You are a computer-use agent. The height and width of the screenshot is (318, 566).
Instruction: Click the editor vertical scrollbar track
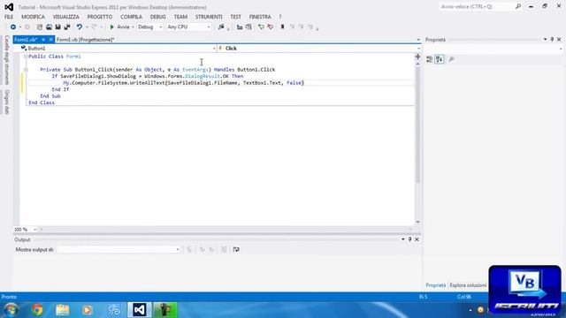point(417,144)
